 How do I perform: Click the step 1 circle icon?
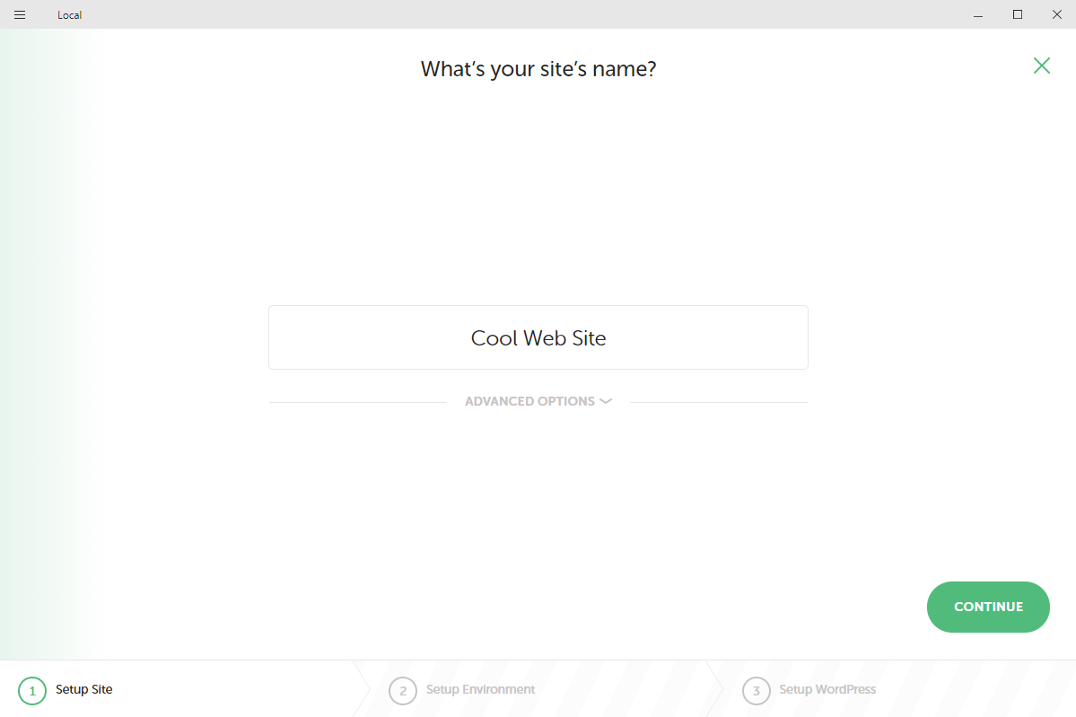31,690
